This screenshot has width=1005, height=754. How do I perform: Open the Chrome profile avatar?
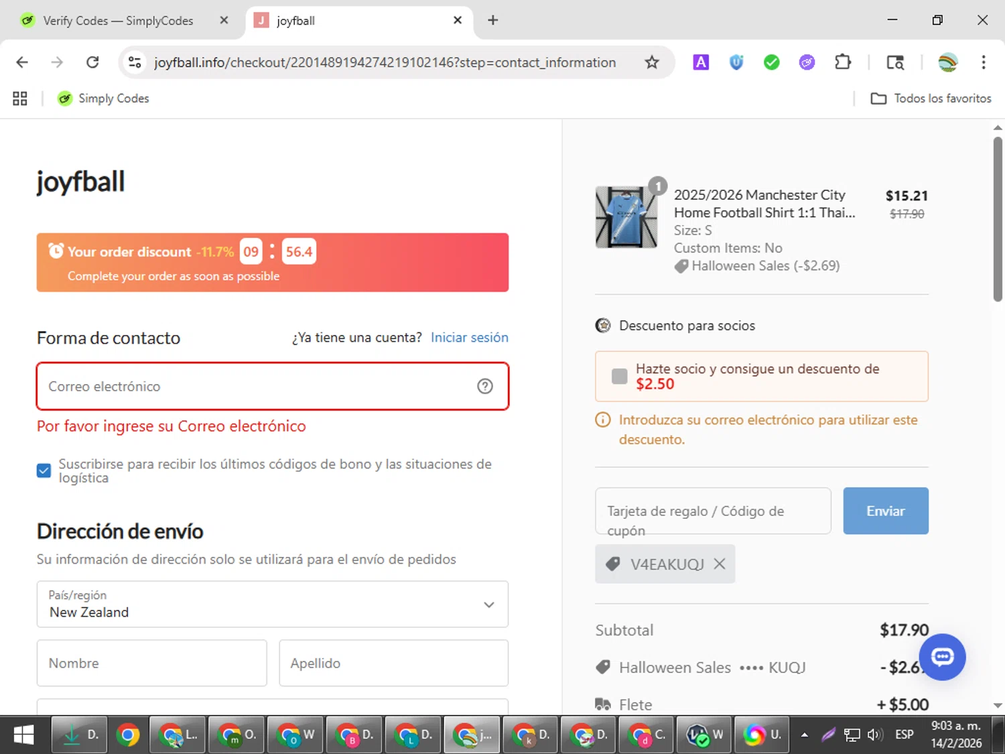[x=948, y=62]
